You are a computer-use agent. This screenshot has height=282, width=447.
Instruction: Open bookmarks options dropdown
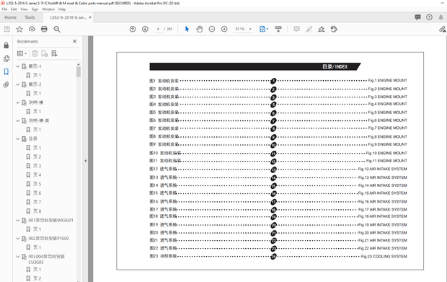pos(22,53)
